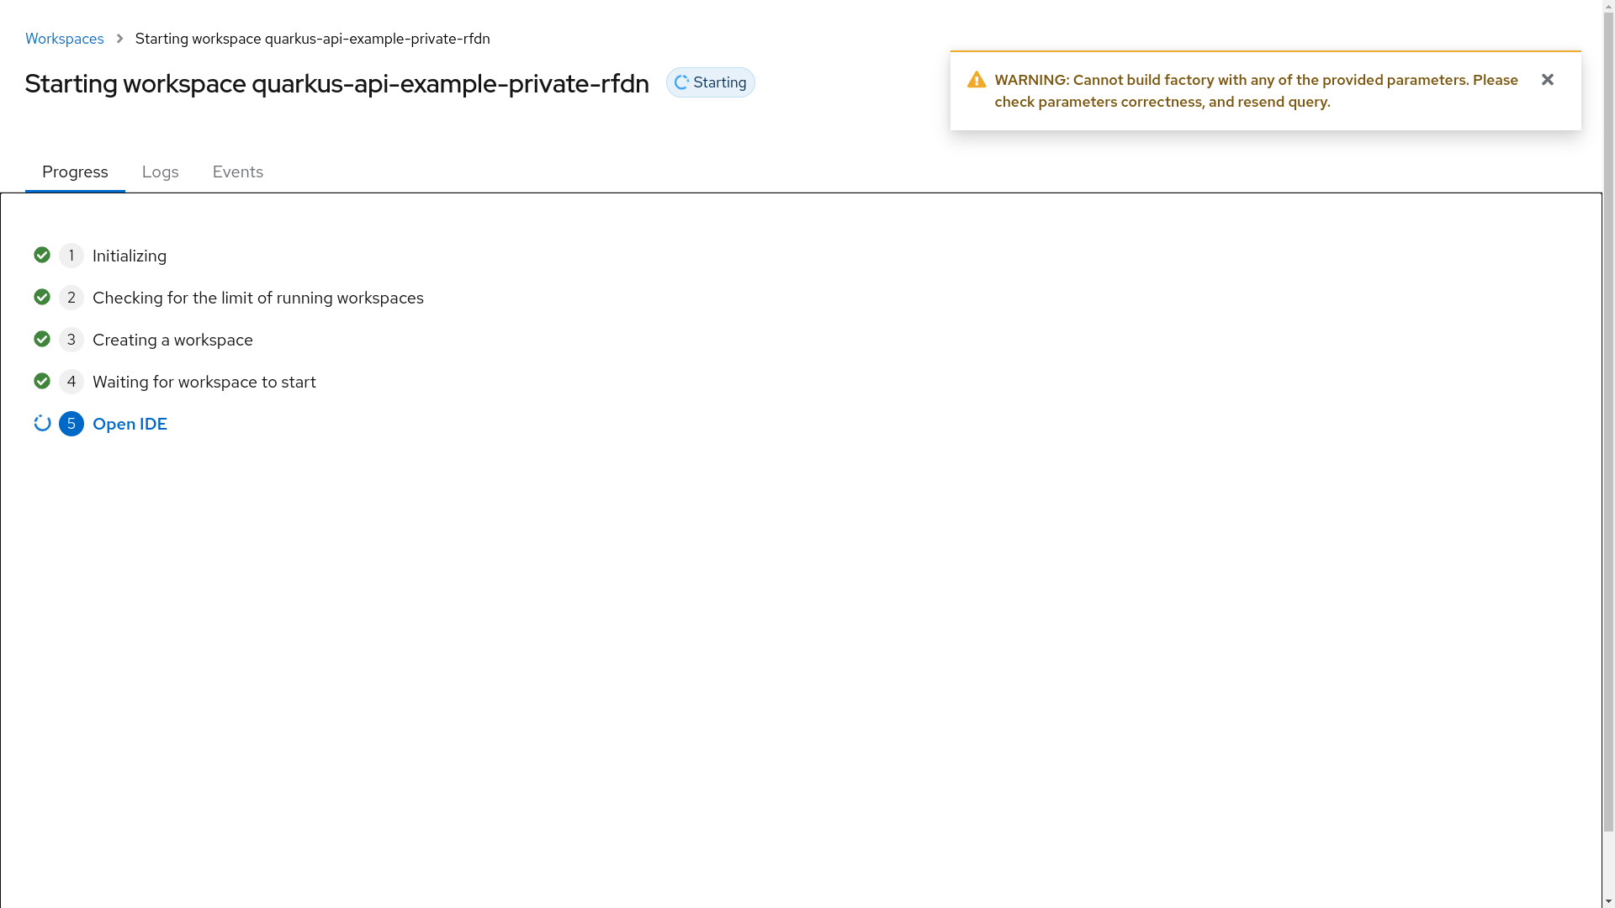This screenshot has width=1615, height=908.
Task: Go to Workspaces breadcrumb link
Action: [65, 39]
